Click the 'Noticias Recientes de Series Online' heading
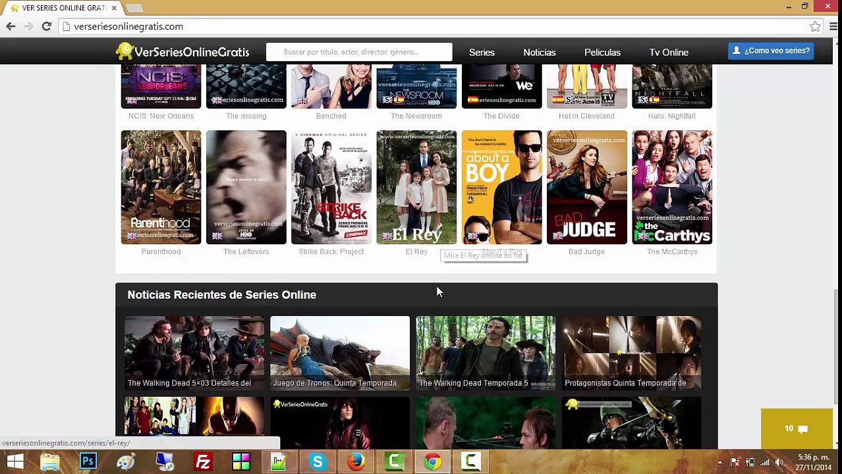 click(x=221, y=295)
